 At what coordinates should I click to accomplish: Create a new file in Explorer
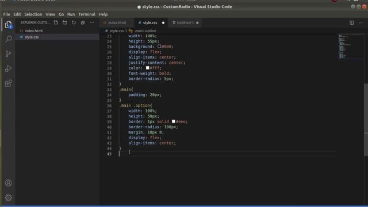[56, 22]
